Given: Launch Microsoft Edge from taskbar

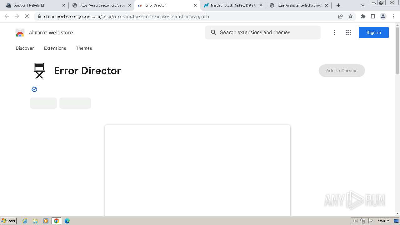Looking at the screenshot, I should [67, 221].
